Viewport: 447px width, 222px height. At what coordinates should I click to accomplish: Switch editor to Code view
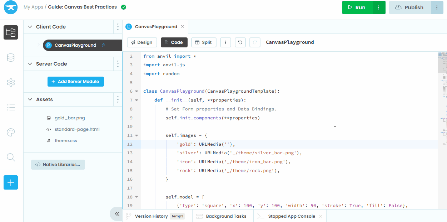point(174,42)
